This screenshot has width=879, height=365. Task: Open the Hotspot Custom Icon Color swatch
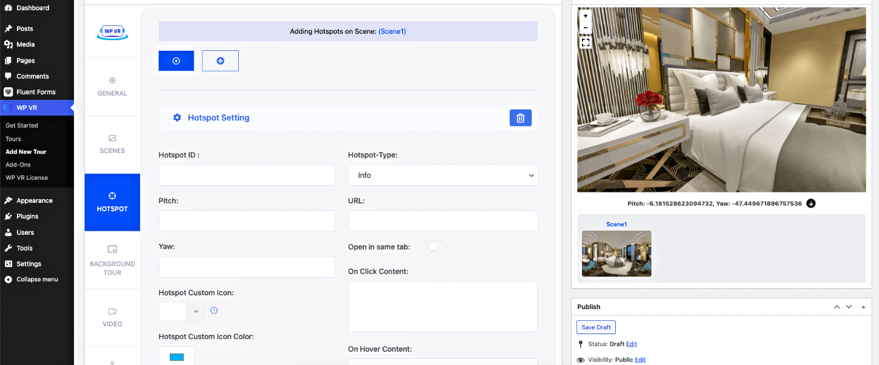click(x=176, y=357)
